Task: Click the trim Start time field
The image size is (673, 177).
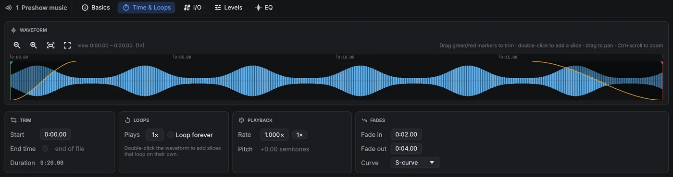Action: coord(55,135)
